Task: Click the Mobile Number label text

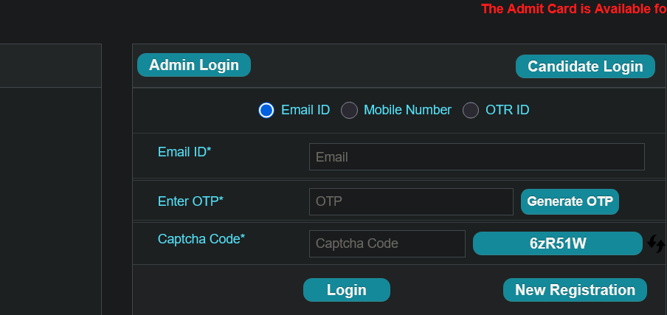Action: (407, 110)
